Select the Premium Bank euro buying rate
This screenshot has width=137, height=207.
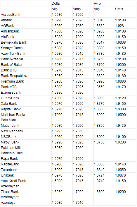tap(99, 81)
